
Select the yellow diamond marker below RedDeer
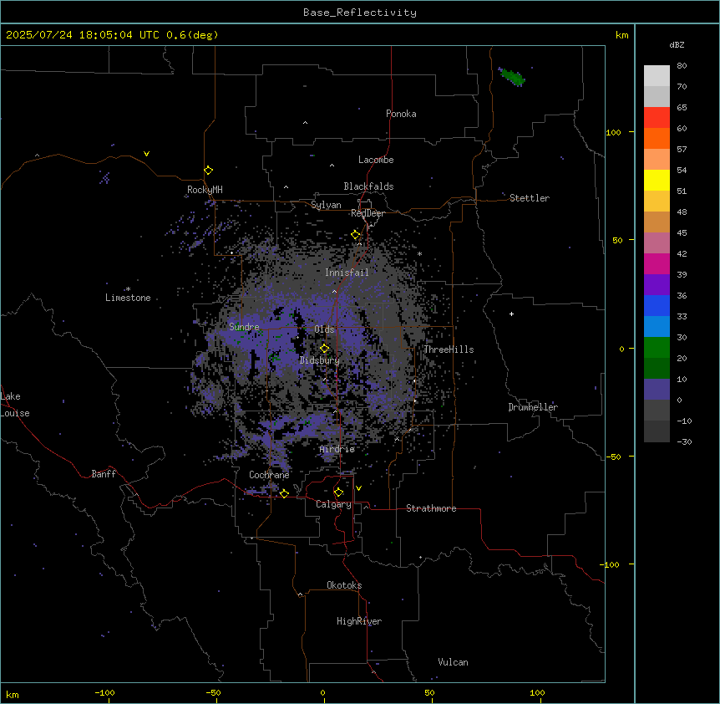point(356,235)
